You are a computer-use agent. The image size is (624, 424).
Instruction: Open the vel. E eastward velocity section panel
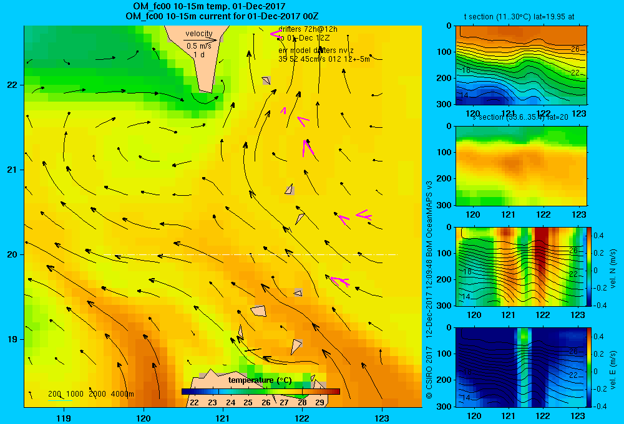[x=521, y=367]
